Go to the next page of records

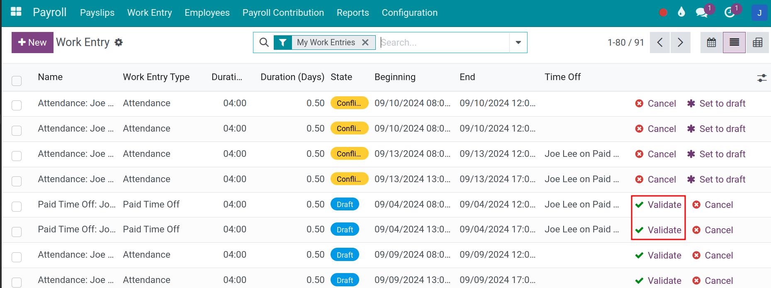(681, 42)
